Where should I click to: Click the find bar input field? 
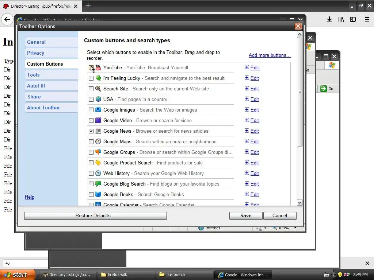(x=25, y=263)
